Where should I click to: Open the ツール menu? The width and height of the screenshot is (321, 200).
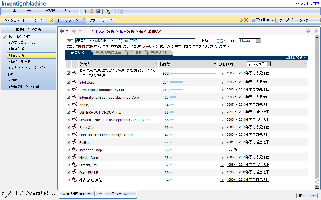coord(30,11)
